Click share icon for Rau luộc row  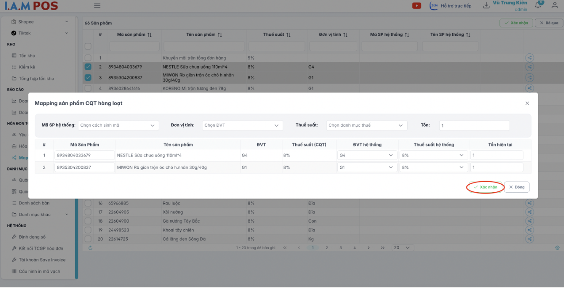tap(530, 203)
